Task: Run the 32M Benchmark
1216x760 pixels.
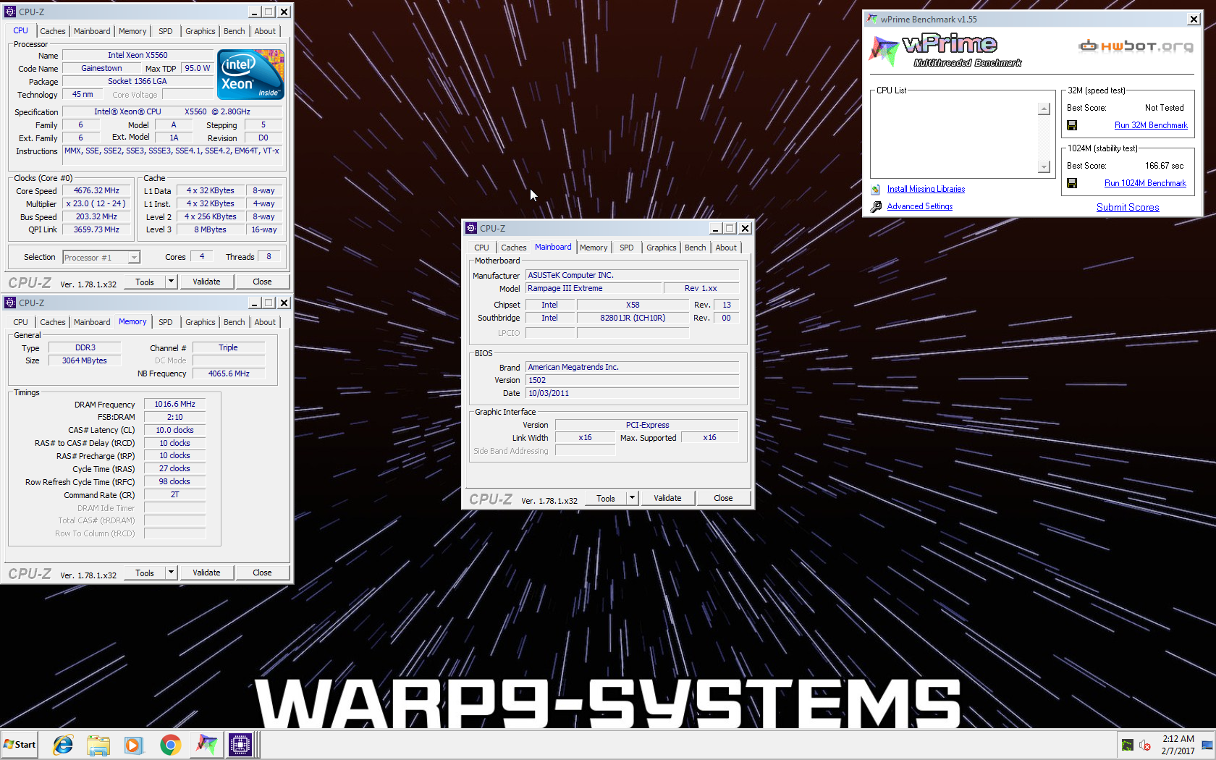Action: pos(1151,125)
